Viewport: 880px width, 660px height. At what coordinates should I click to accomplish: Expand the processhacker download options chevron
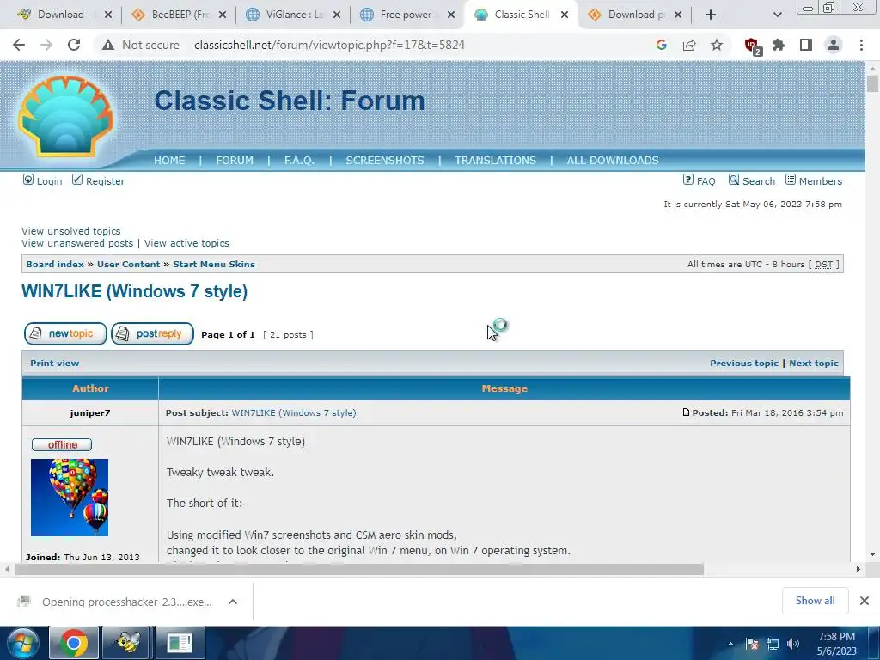(x=233, y=602)
